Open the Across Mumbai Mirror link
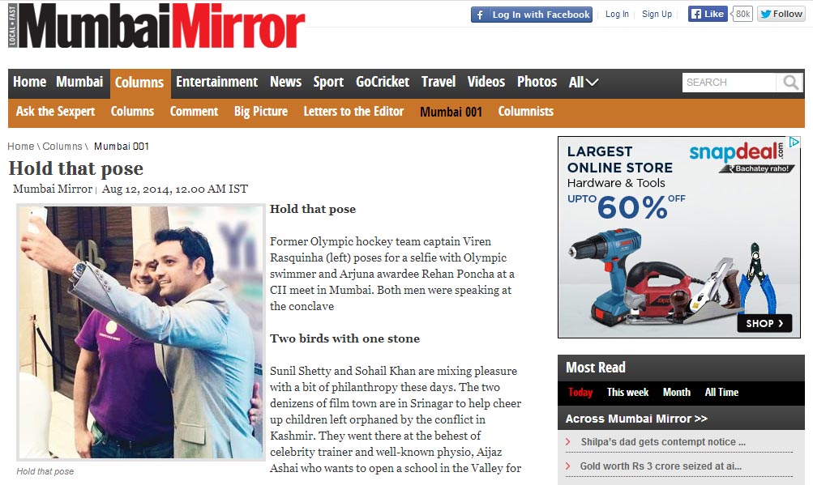Viewport: 813px width, 485px height. point(637,419)
